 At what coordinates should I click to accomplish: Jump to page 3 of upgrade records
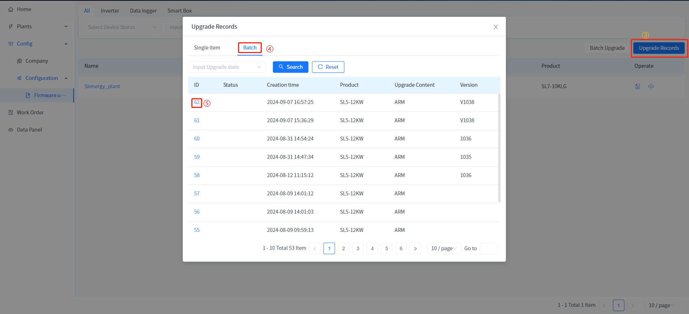pos(358,248)
